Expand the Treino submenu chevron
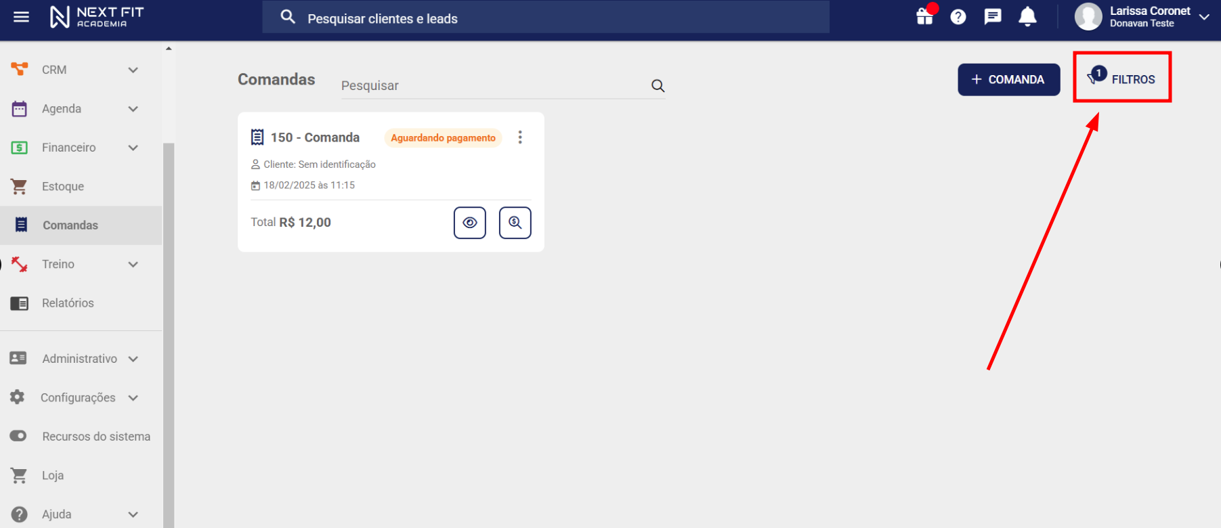 pyautogui.click(x=133, y=265)
